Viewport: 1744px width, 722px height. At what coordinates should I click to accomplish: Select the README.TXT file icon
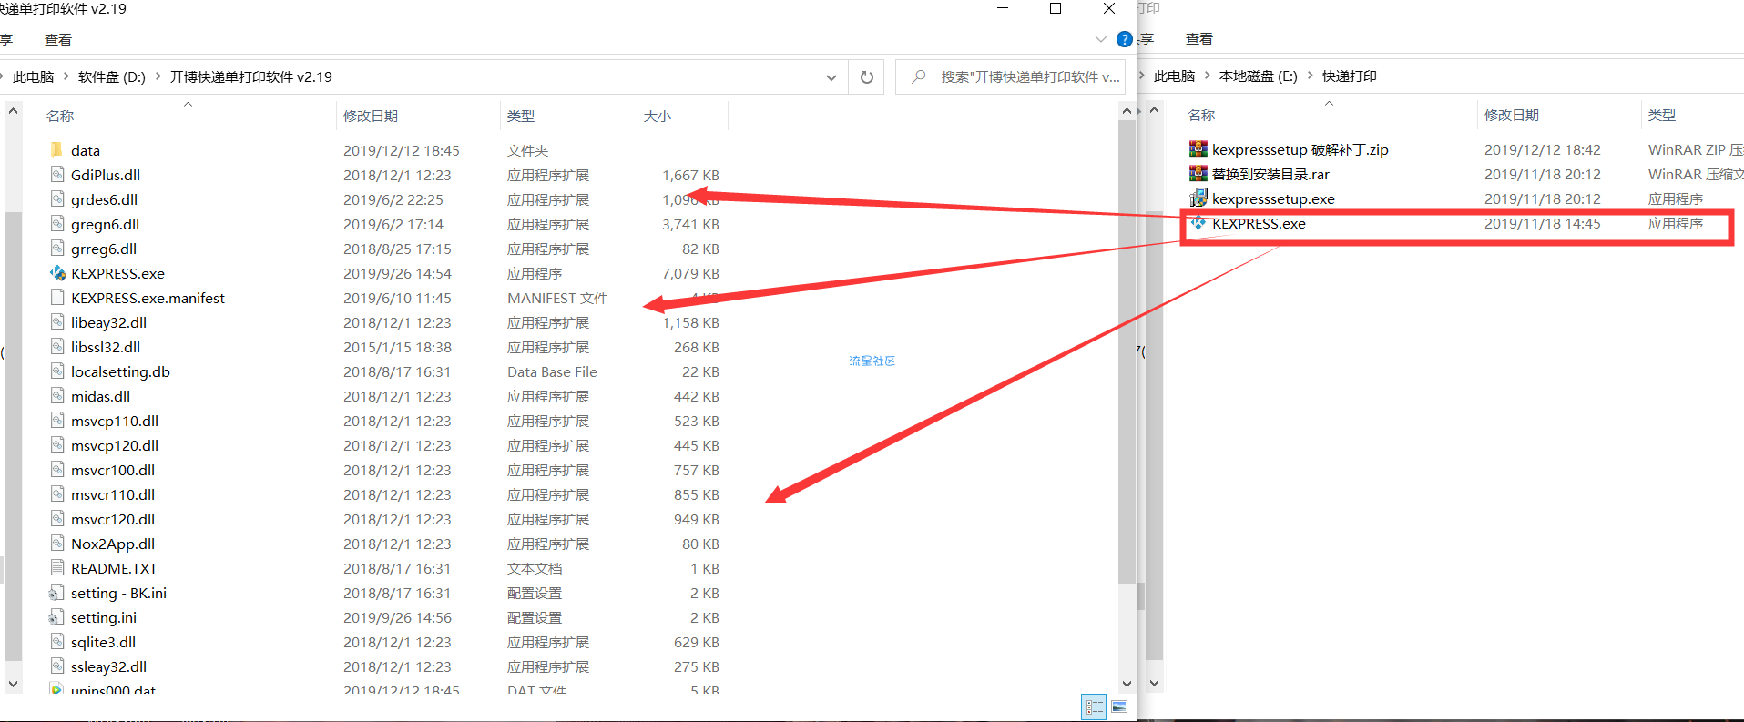[x=56, y=567]
